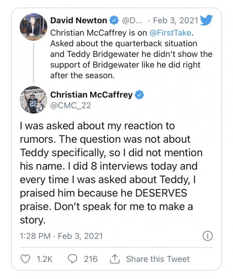Like the tweet with heart icon
233x279 pixels.
point(25,259)
